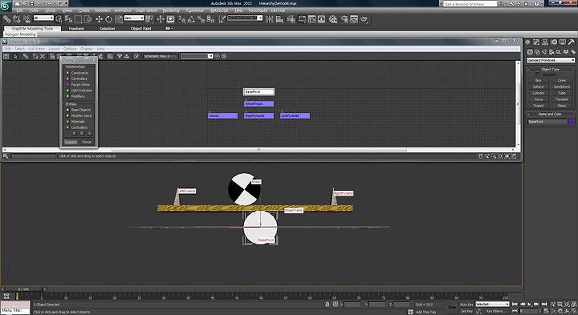
Task: Click the purple object color swatch
Action: [572, 122]
